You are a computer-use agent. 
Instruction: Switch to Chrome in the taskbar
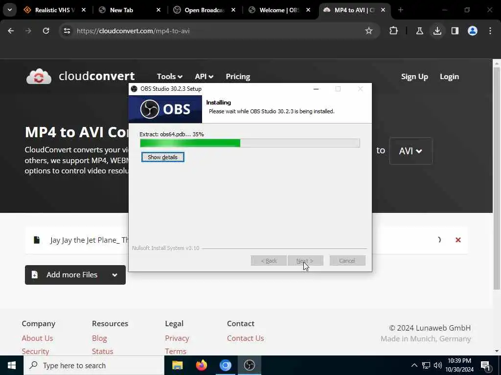click(x=225, y=365)
